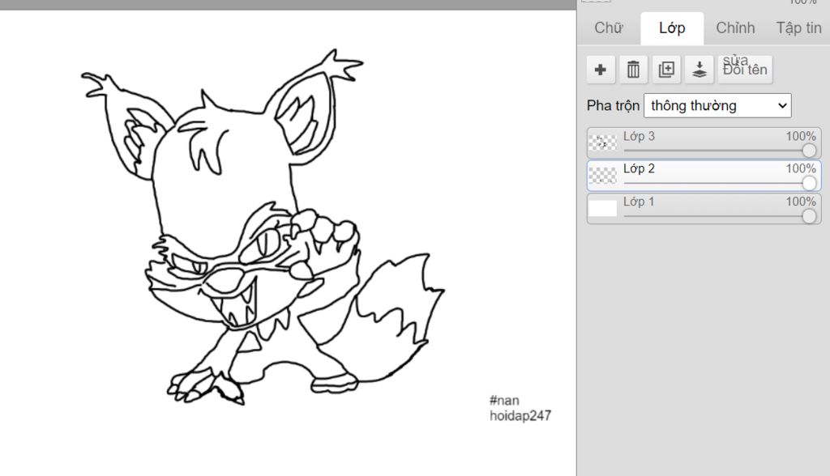Open the Chỉnh sửa tab
The image size is (830, 476).
pyautogui.click(x=735, y=28)
